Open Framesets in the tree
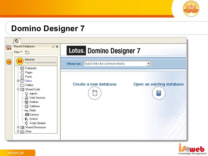 coord(31,68)
